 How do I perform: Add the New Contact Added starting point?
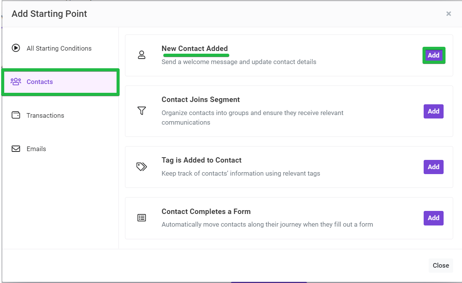pos(434,55)
